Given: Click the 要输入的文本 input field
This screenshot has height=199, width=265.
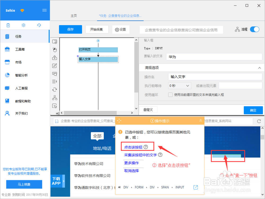Looking at the screenshot, I should 214,57.
